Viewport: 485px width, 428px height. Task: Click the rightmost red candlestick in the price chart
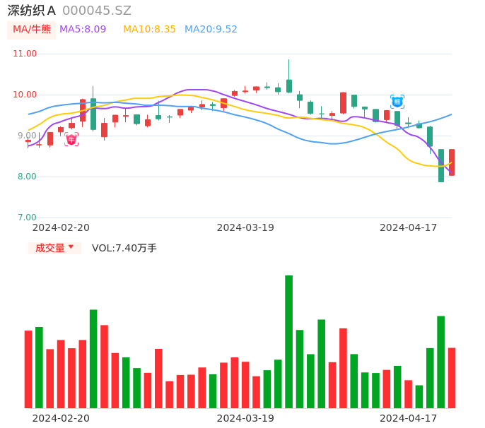[x=451, y=162]
